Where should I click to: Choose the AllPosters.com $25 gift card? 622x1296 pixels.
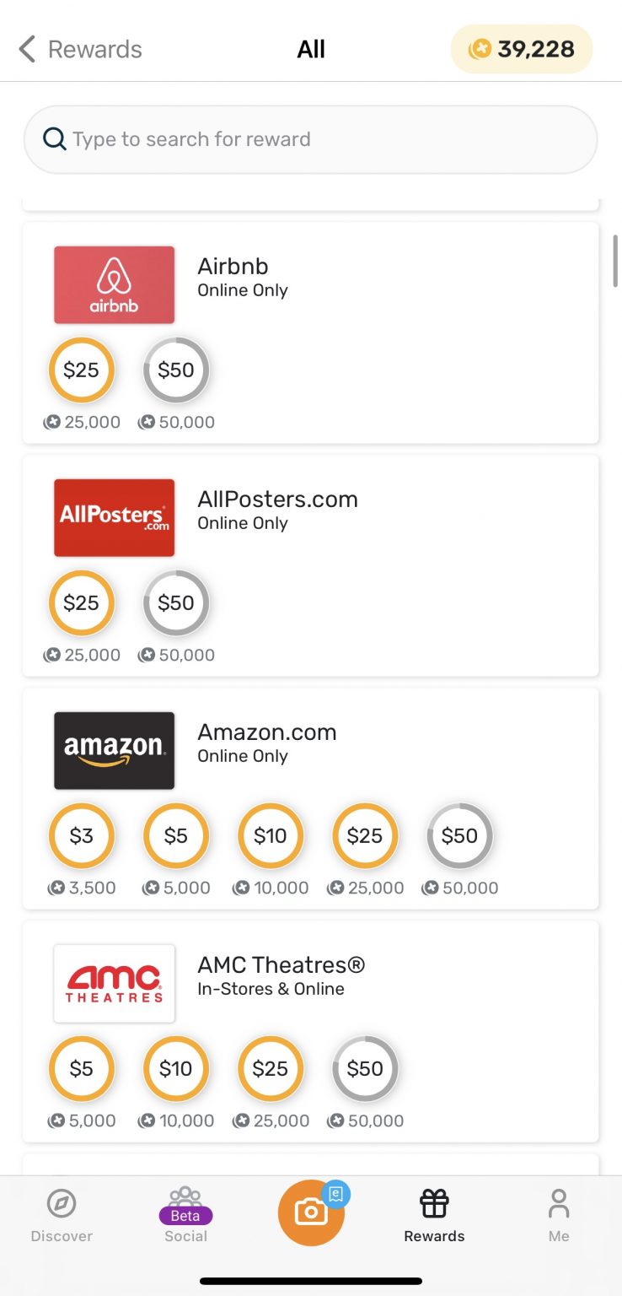[81, 602]
